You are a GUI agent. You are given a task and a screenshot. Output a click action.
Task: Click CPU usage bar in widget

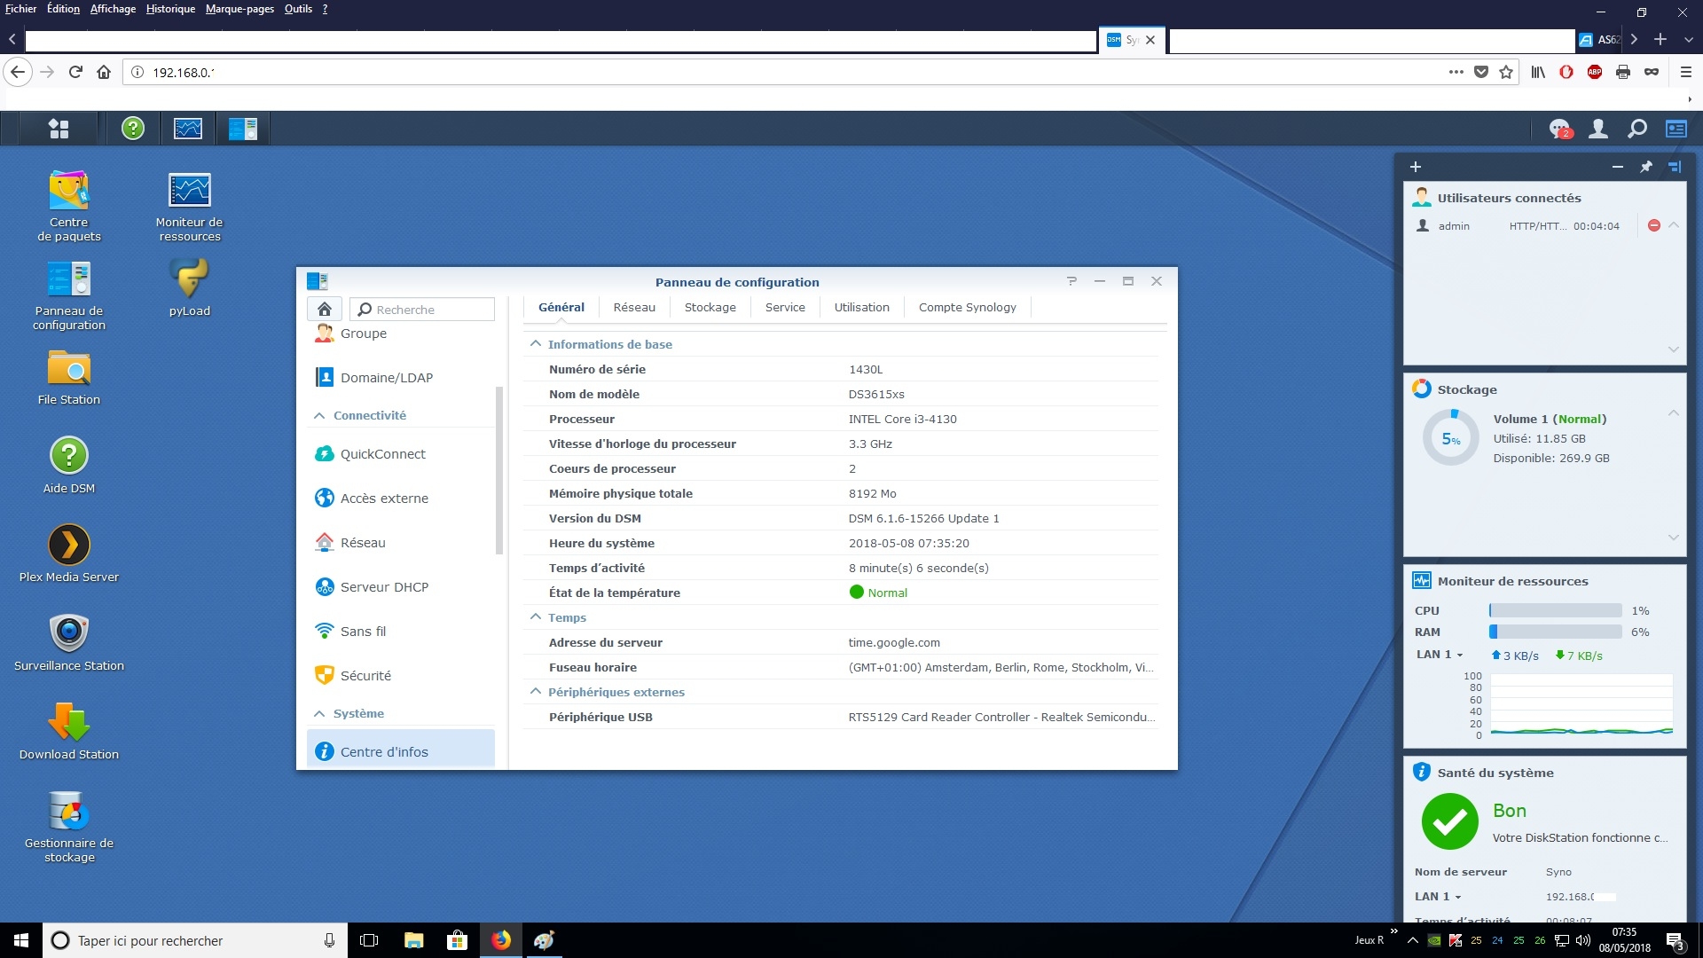(1555, 610)
